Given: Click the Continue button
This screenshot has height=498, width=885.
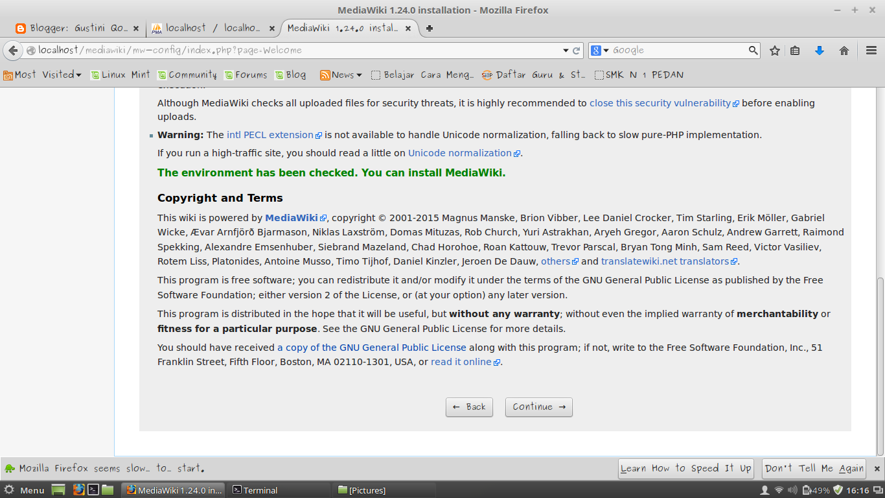Looking at the screenshot, I should click(x=539, y=407).
